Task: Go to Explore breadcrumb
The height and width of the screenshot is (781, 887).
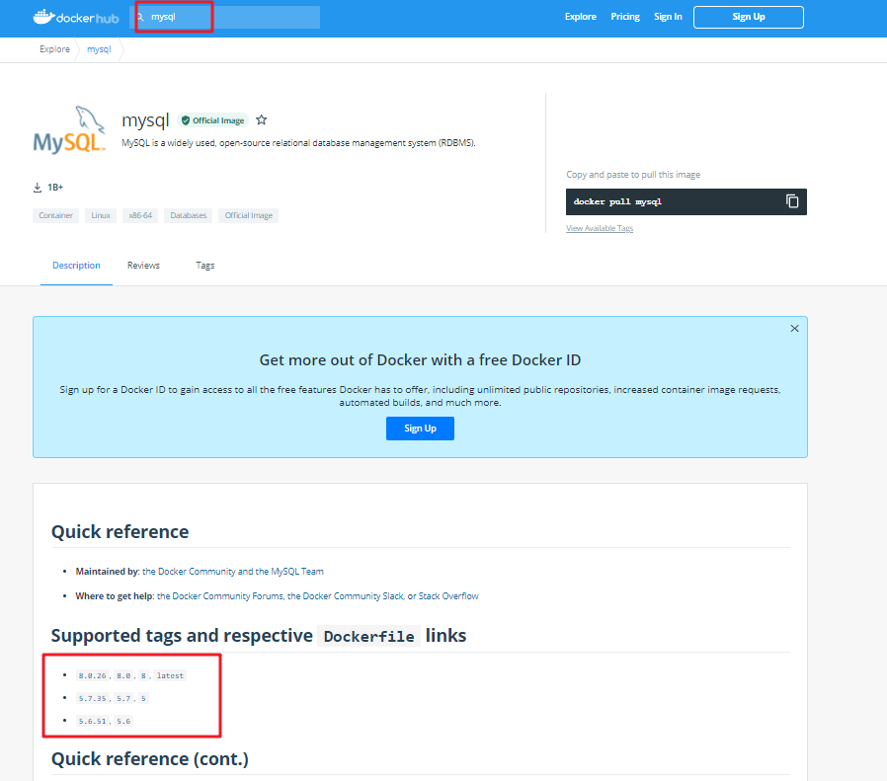Action: [x=55, y=49]
